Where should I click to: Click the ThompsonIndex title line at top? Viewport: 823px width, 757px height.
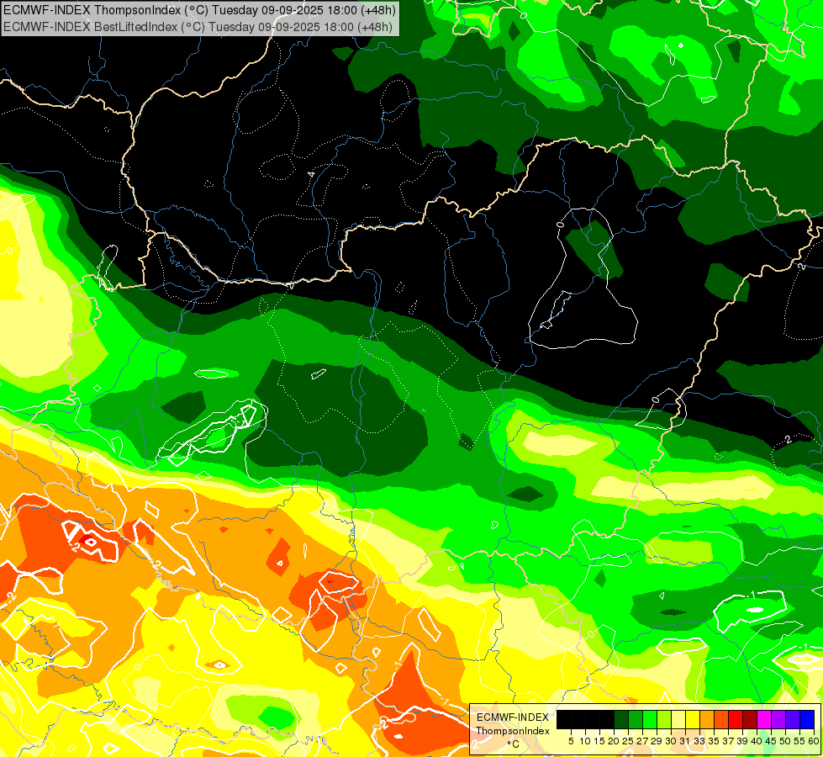coord(199,9)
